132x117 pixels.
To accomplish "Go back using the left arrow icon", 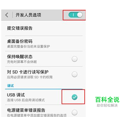I will [x=7, y=15].
